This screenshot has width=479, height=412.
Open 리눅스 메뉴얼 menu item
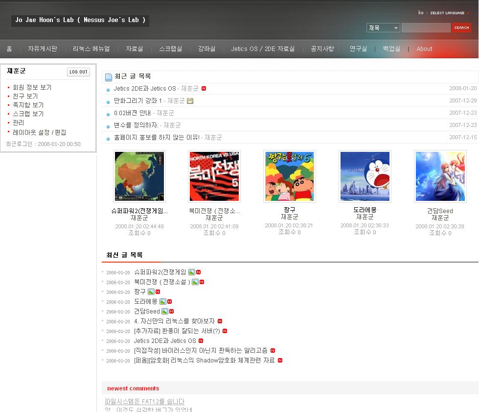click(91, 49)
